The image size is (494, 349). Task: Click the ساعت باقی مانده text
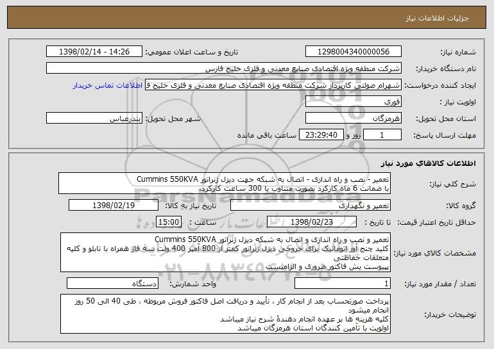tap(267, 135)
